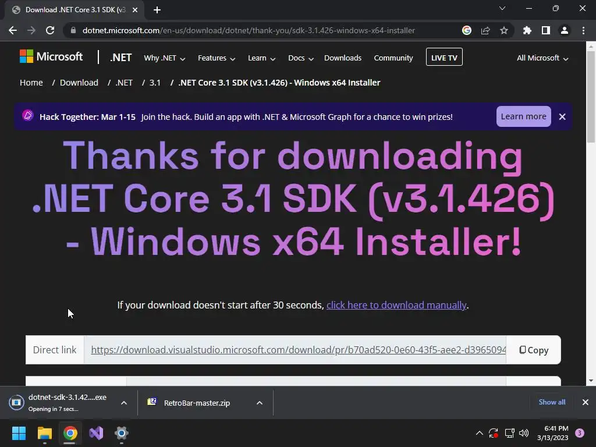Click the browser forward arrow
Screen dimensions: 596x447
pos(31,30)
